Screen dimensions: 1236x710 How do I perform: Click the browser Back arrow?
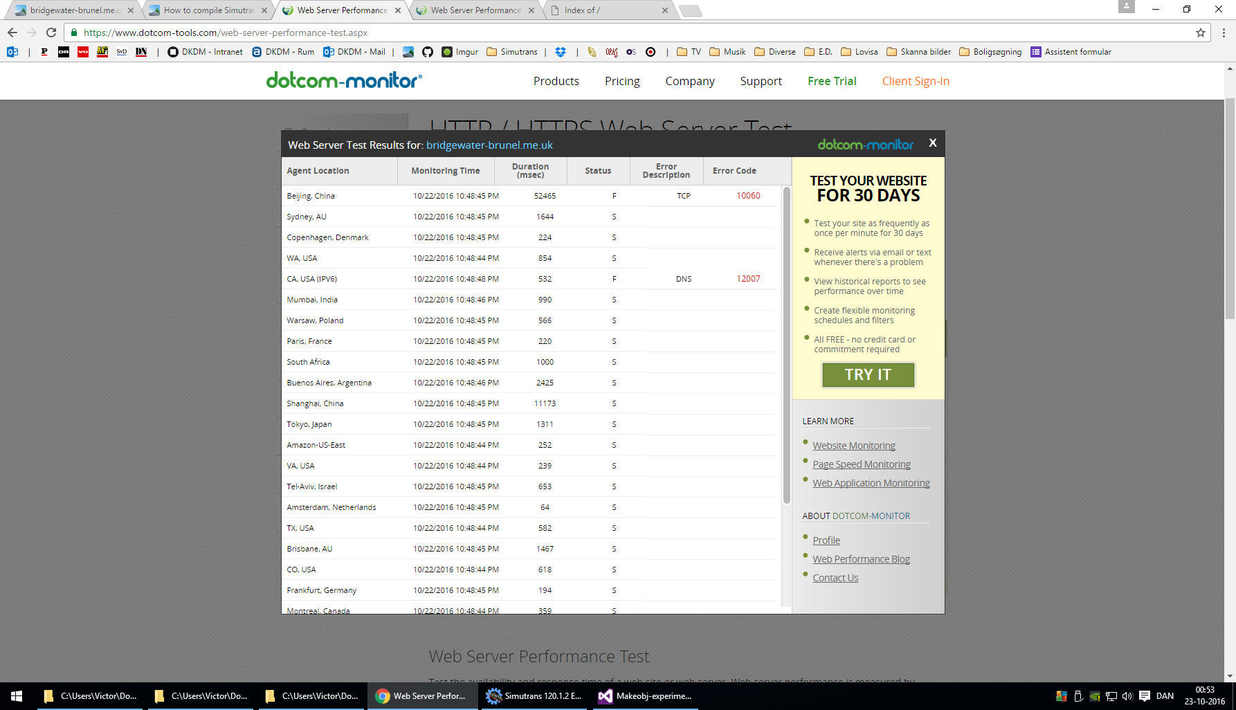click(12, 33)
